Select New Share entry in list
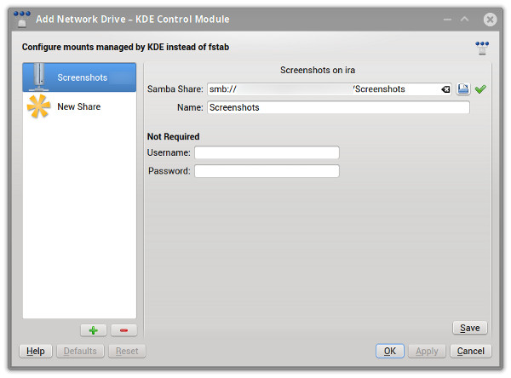This screenshot has width=511, height=378. [79, 106]
